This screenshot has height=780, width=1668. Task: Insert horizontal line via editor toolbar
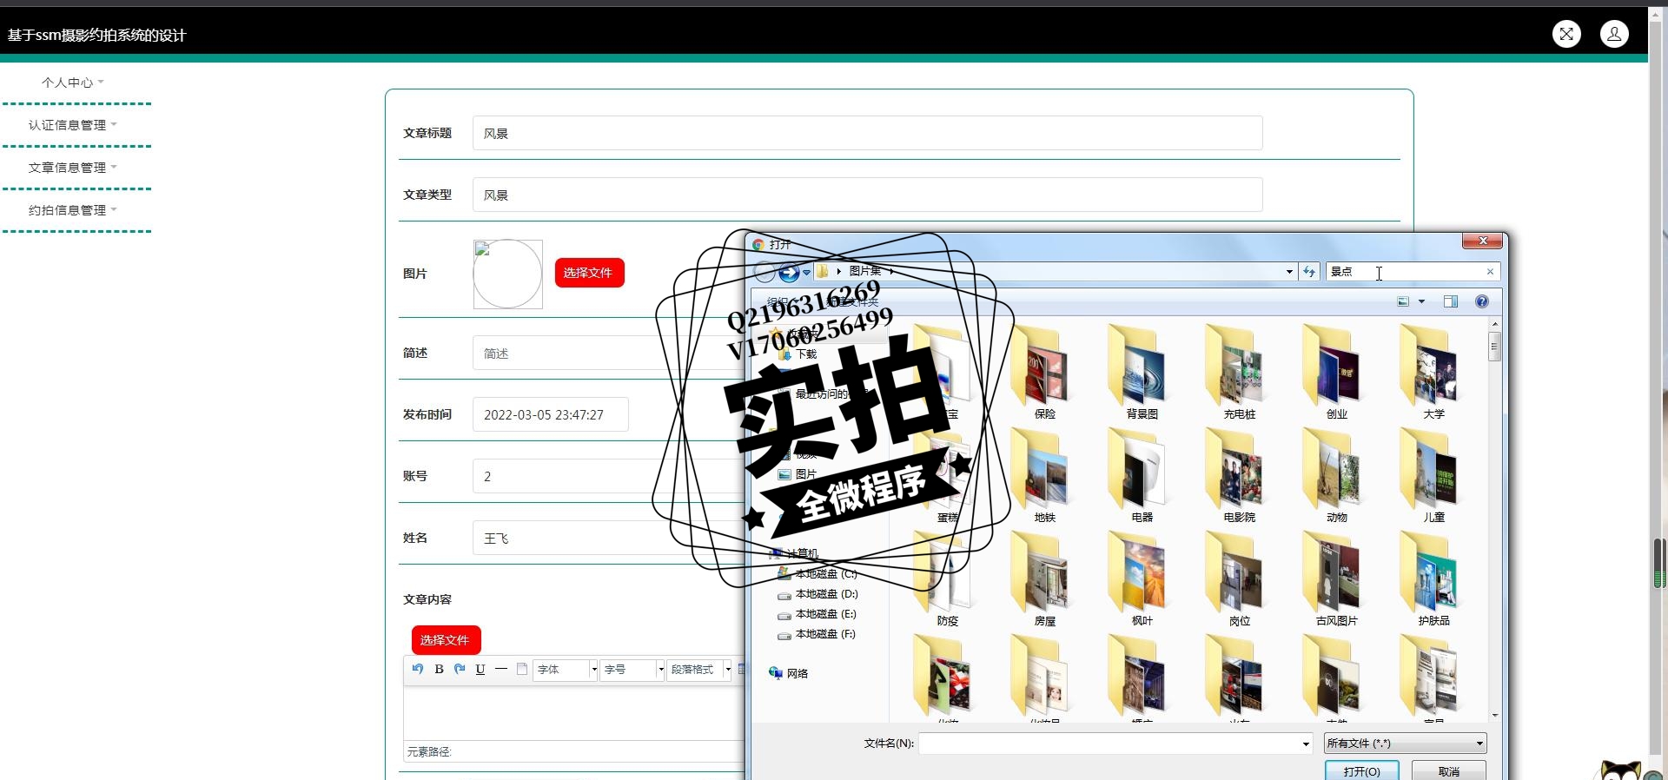pyautogui.click(x=501, y=669)
